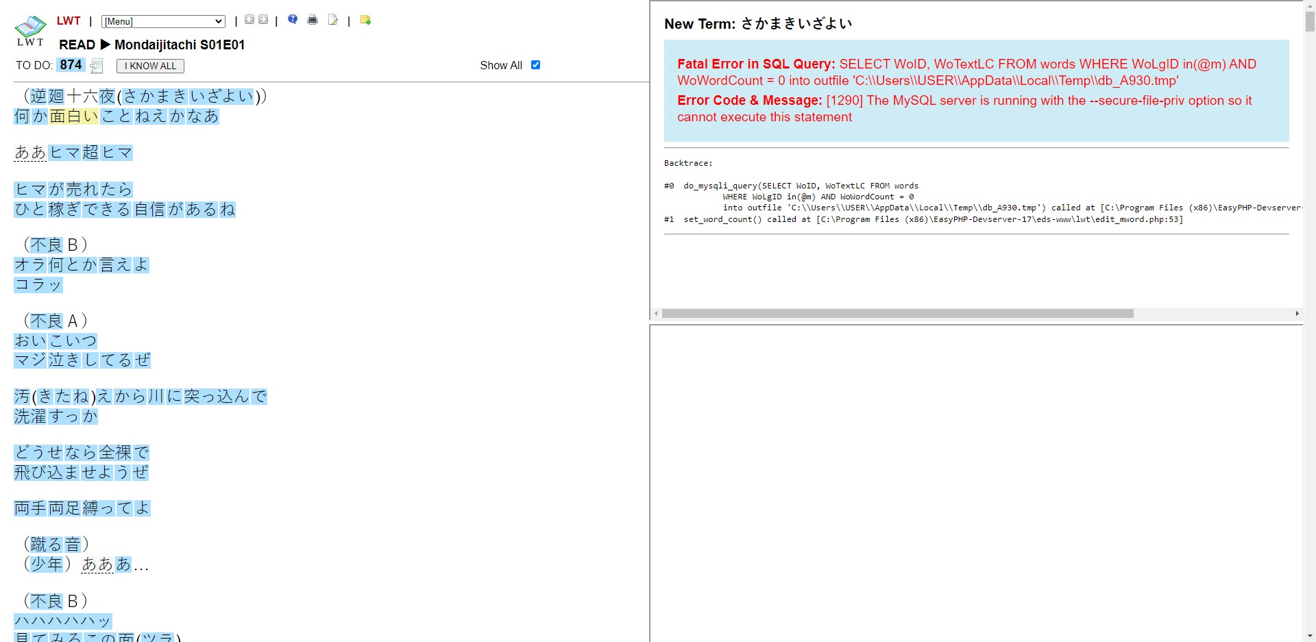Viewport: 1316px width, 642px height.
Task: Click the word 自信 in the text
Action: (x=150, y=210)
